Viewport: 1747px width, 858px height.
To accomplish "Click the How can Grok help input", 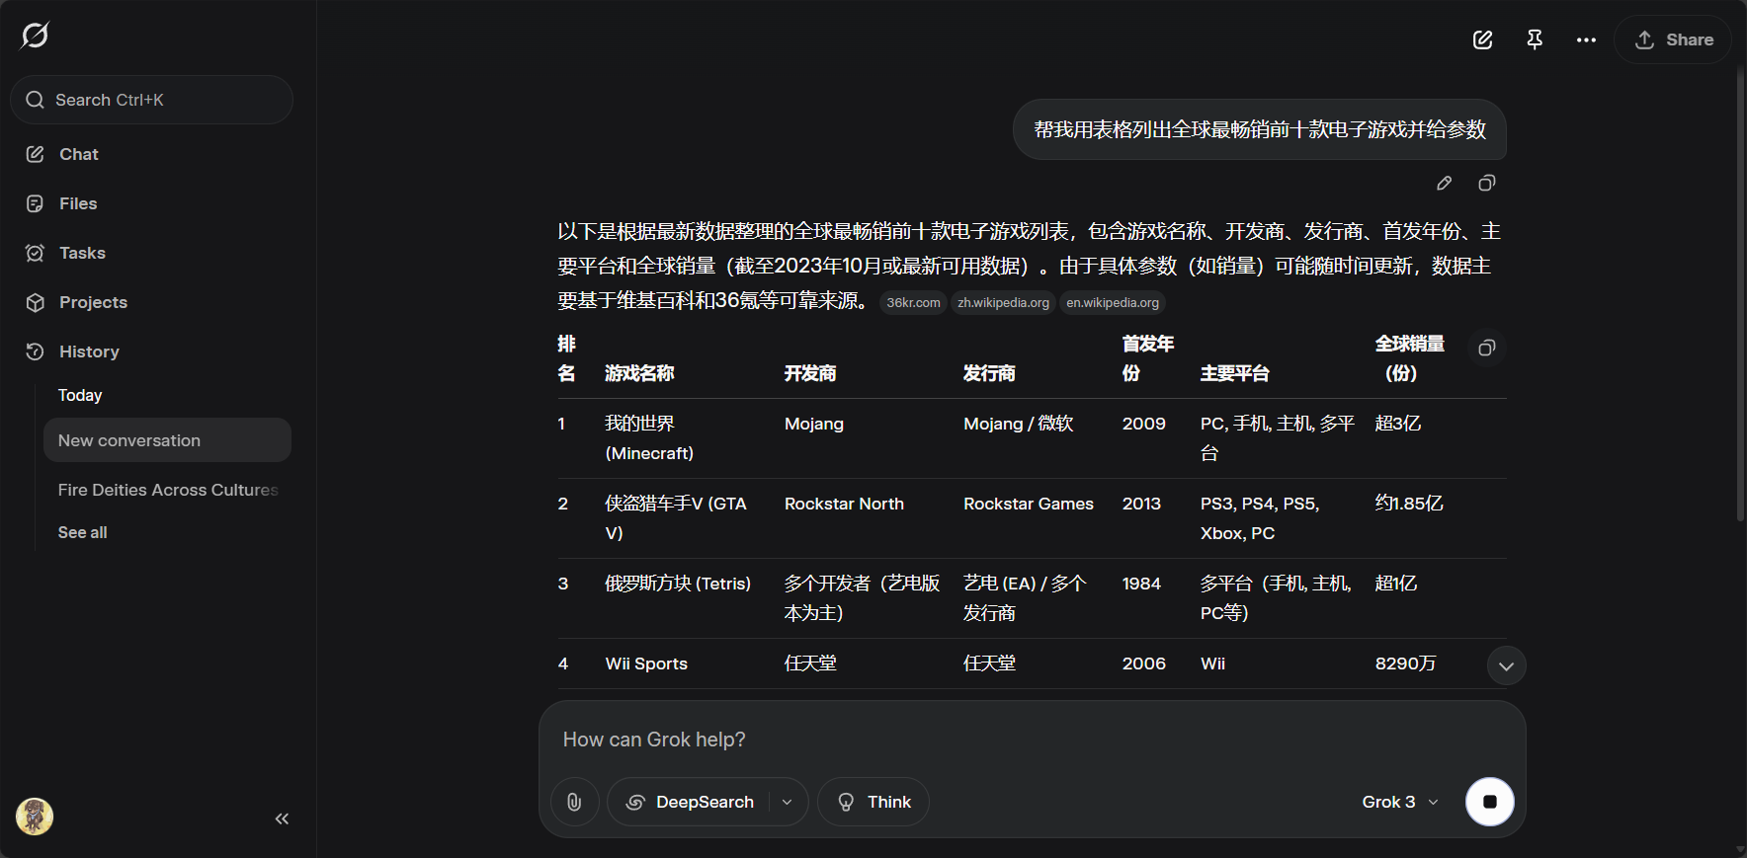I will [x=1032, y=740].
